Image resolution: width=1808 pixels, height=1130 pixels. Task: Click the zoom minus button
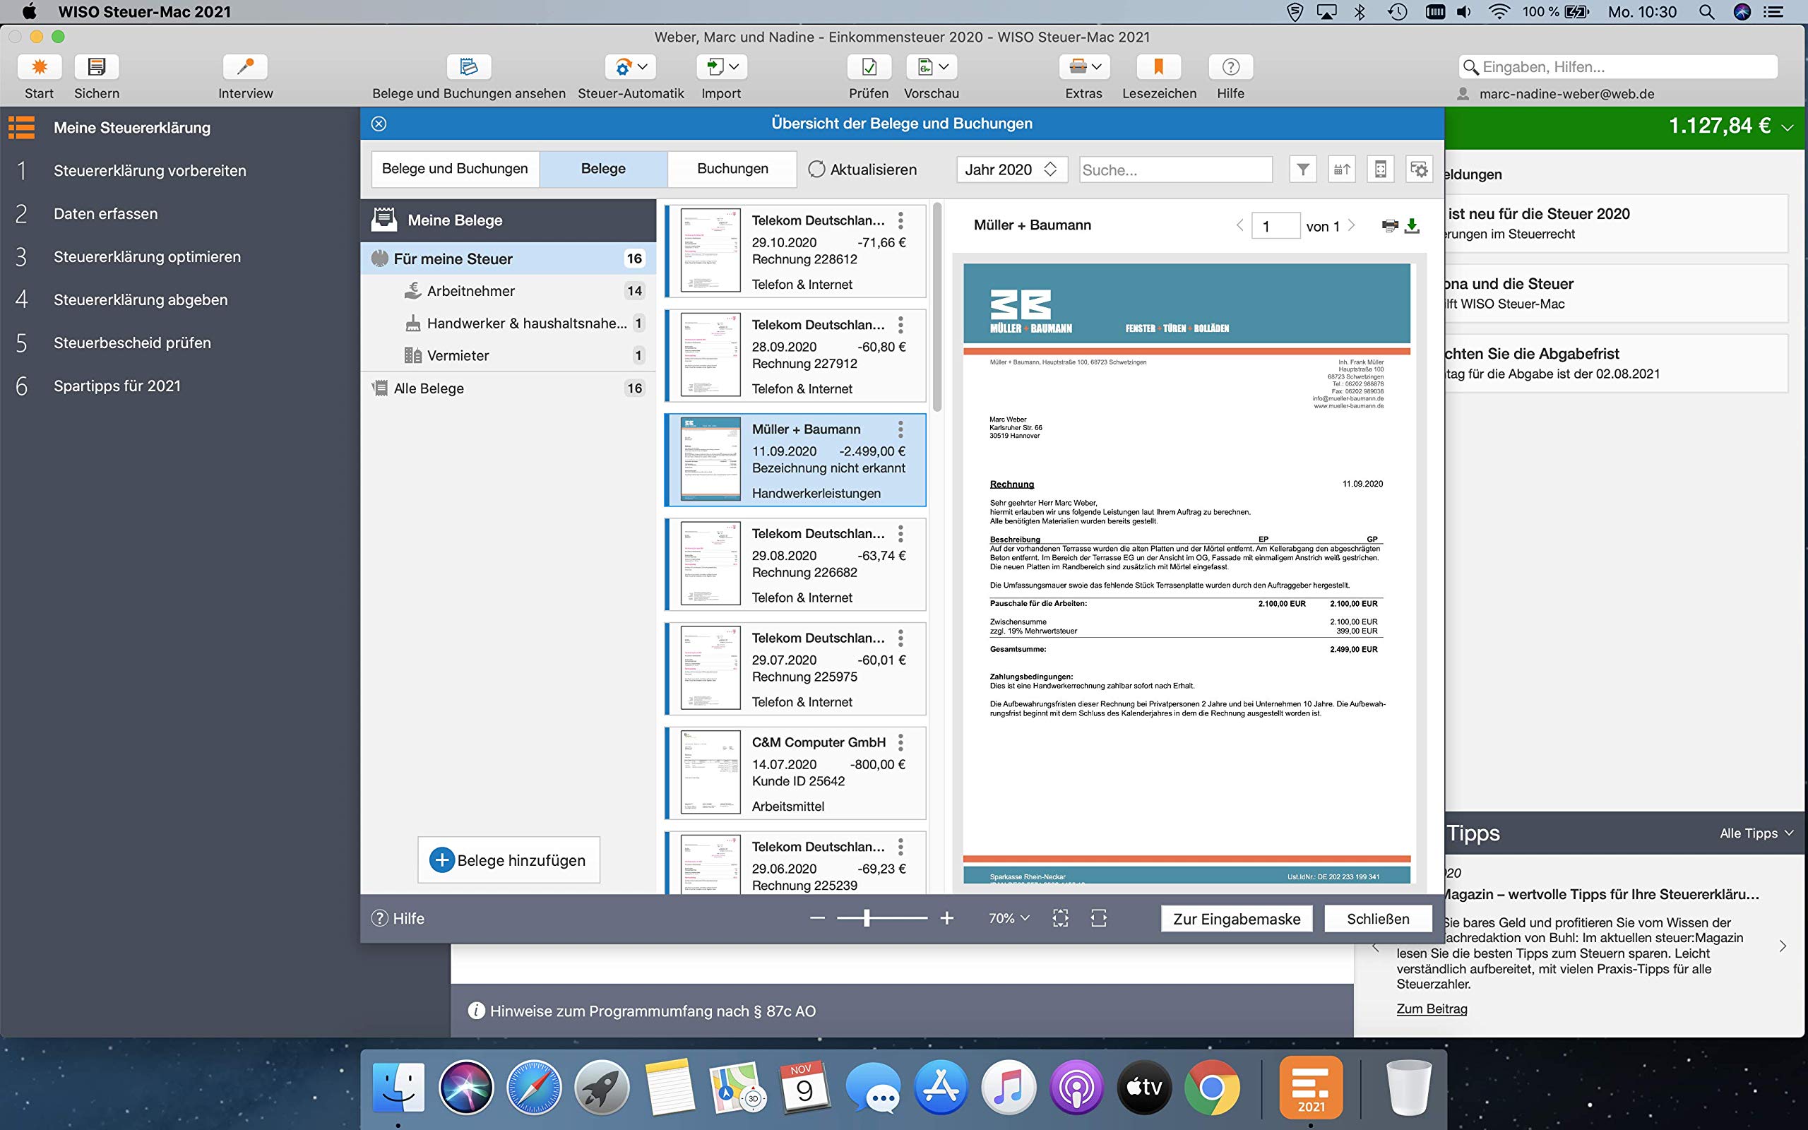(x=817, y=919)
